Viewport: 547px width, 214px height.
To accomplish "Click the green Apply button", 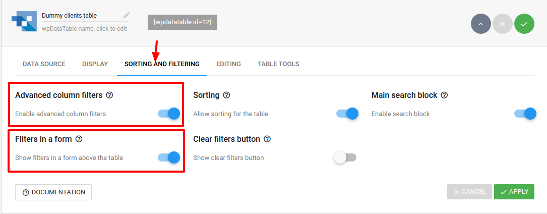I will coord(514,192).
